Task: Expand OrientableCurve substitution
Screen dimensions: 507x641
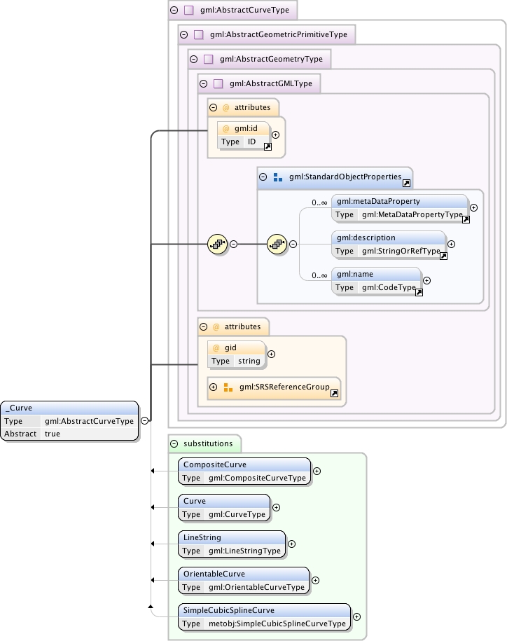Action: tap(315, 580)
